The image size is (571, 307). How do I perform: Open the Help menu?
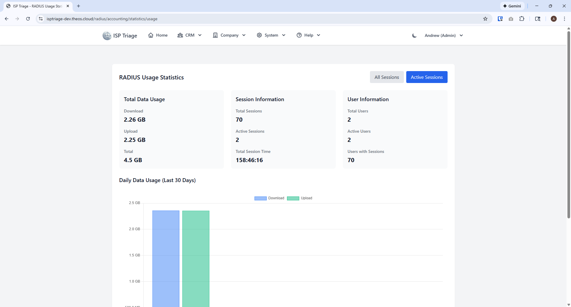click(309, 35)
